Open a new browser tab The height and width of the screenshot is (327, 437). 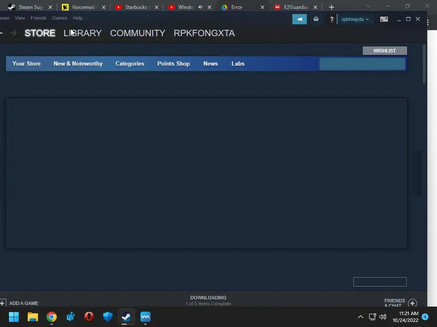[331, 7]
